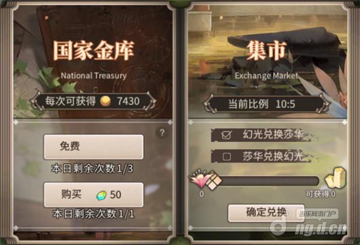This screenshot has width=360, height=245.
Task: Click the 每次可获得 7430 banner
Action: point(93,101)
